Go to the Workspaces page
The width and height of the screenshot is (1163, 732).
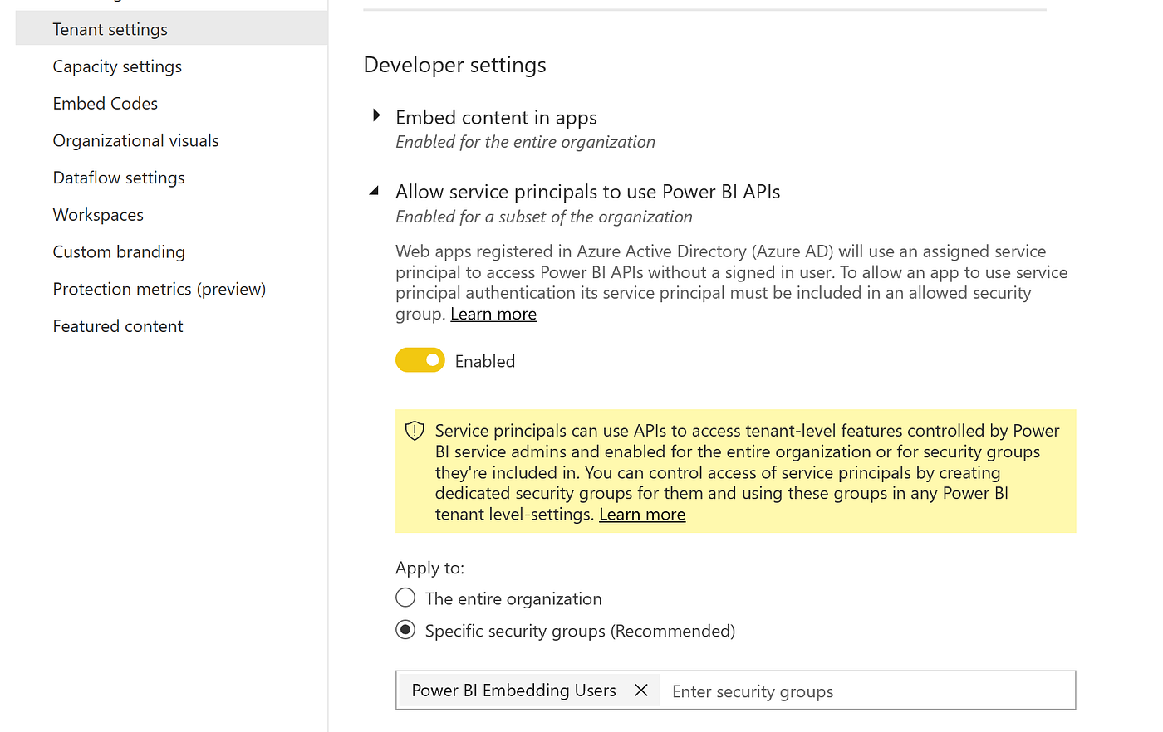98,215
